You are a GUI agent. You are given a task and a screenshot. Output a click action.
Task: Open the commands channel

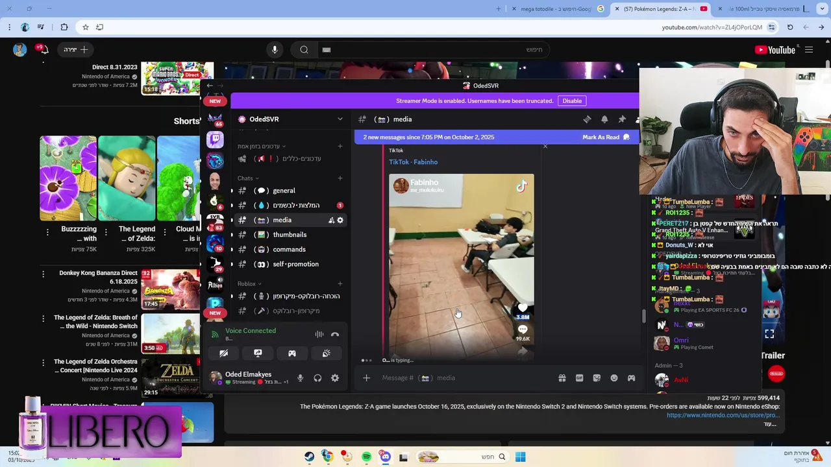(x=290, y=250)
